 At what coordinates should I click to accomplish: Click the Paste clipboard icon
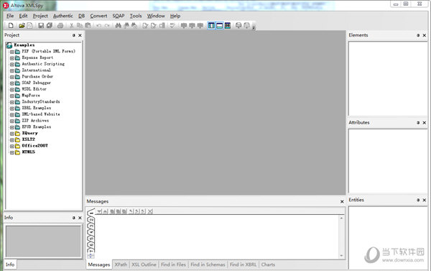pyautogui.click(x=88, y=26)
